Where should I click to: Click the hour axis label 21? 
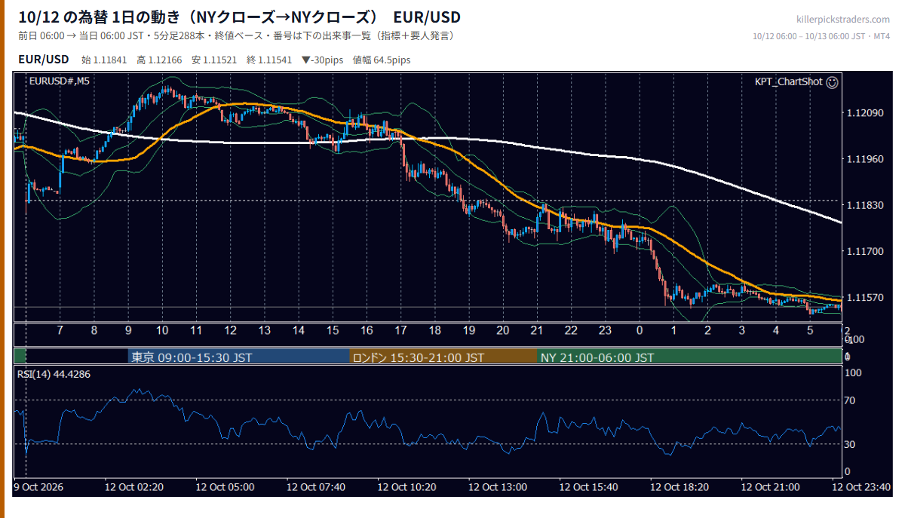point(537,330)
